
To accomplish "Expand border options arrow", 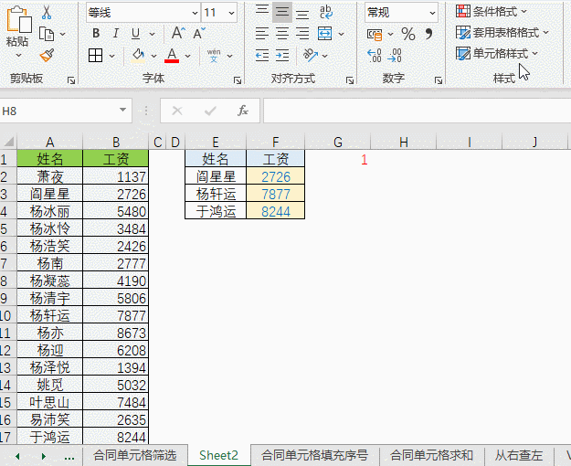I will click(111, 56).
